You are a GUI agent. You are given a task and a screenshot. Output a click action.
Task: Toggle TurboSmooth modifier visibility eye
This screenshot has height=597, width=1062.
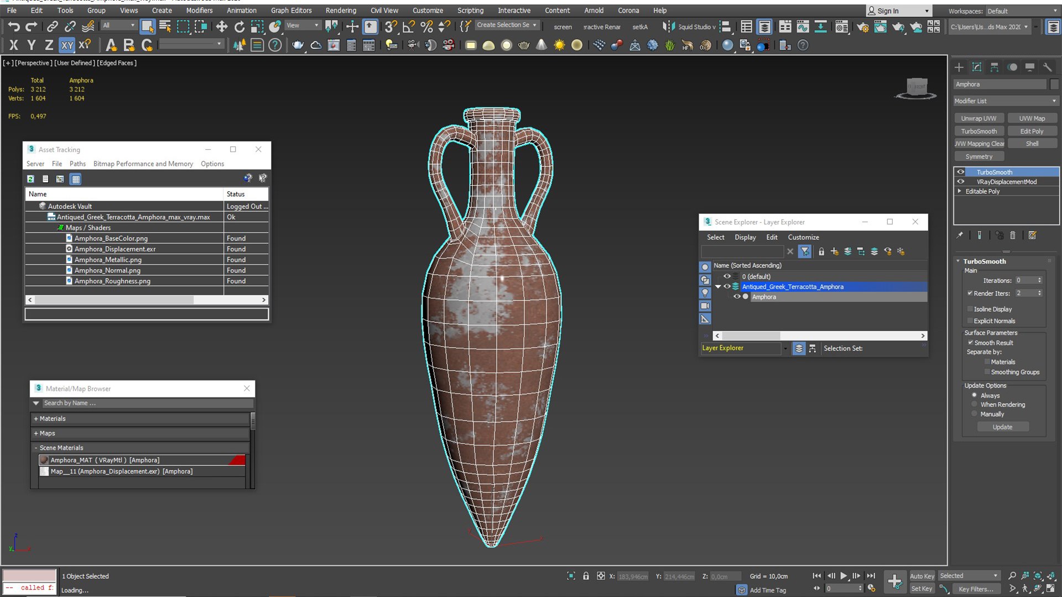pos(961,172)
